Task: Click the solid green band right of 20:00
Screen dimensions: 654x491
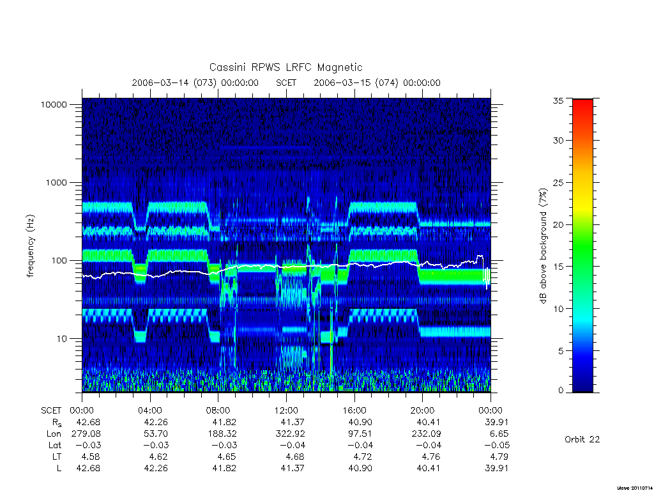Action: pyautogui.click(x=453, y=276)
